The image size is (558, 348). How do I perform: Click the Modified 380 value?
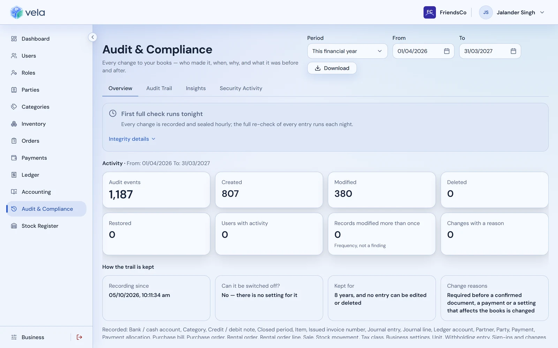coord(343,193)
